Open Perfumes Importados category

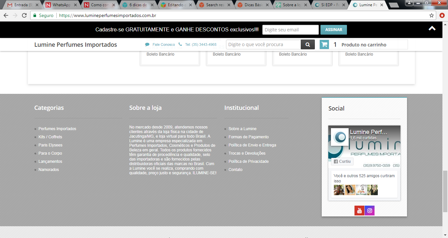tap(57, 129)
